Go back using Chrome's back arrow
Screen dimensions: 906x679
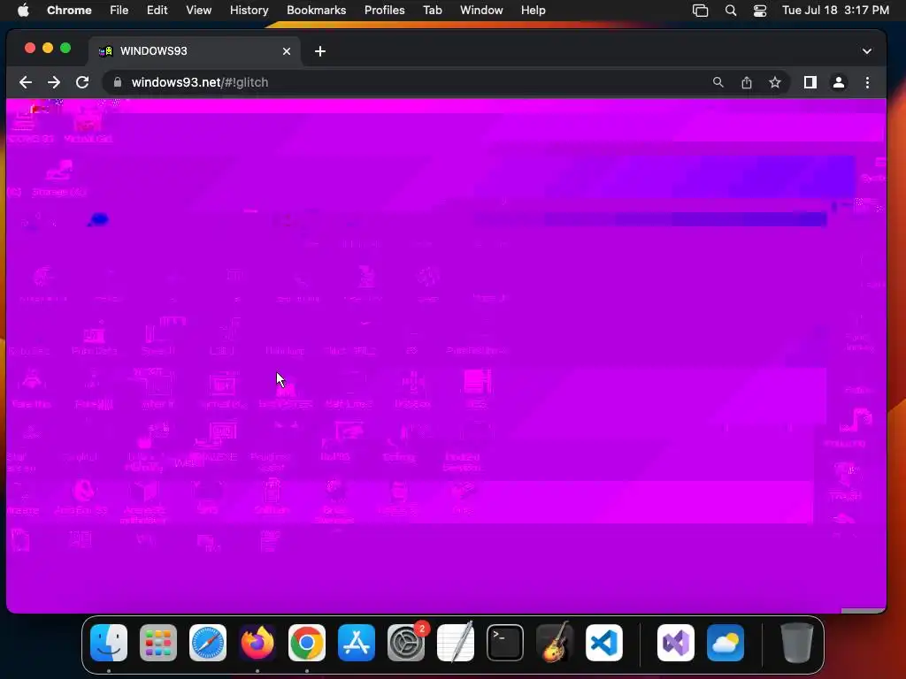click(x=26, y=82)
